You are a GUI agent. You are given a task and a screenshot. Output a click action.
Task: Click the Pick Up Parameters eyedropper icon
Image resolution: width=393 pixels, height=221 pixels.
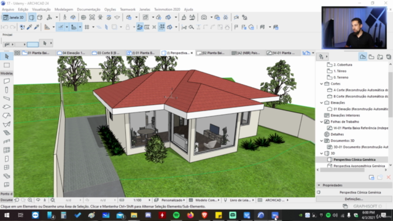point(29,27)
